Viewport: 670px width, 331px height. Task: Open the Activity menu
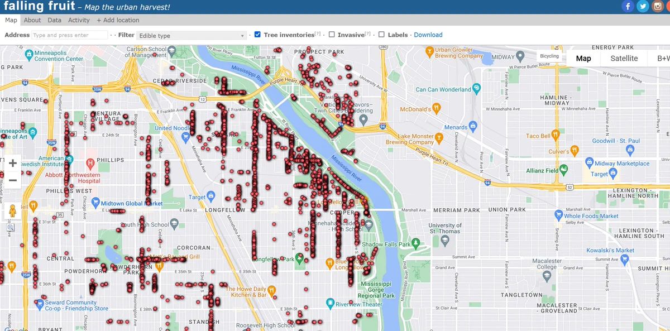point(79,20)
